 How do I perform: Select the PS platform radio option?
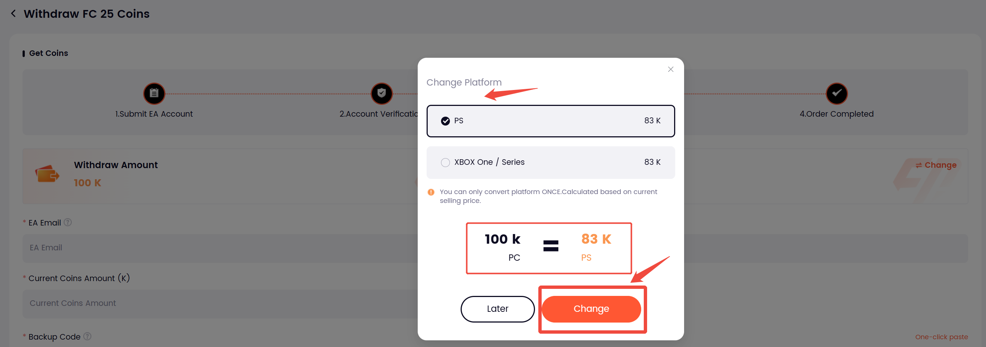click(445, 121)
